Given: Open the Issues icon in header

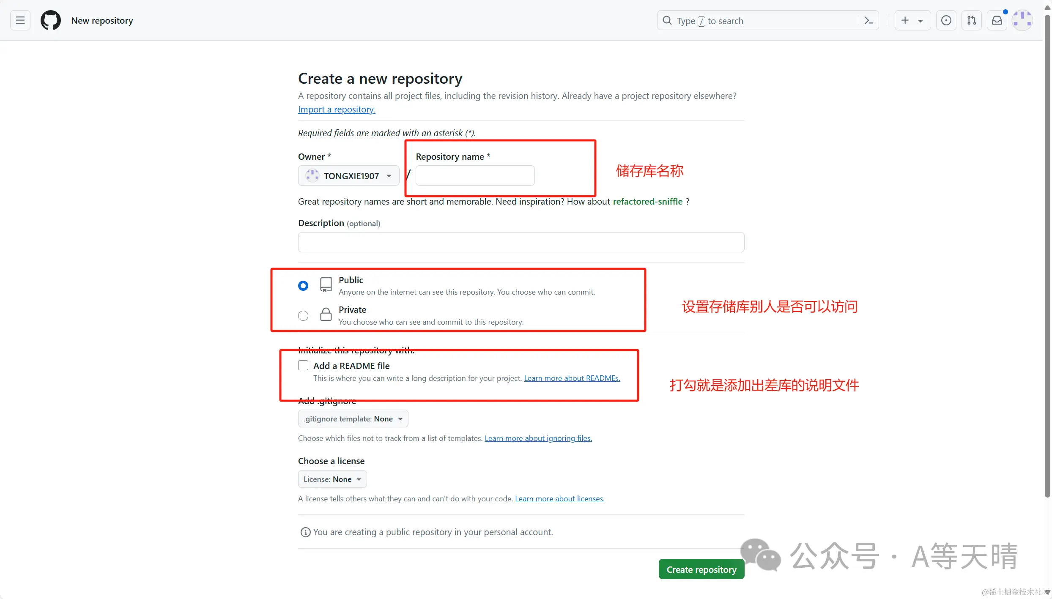Looking at the screenshot, I should point(946,20).
